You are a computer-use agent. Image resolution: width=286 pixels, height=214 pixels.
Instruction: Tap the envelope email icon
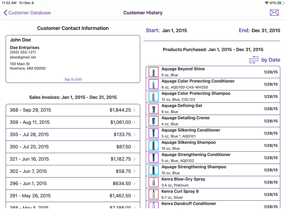(274, 13)
